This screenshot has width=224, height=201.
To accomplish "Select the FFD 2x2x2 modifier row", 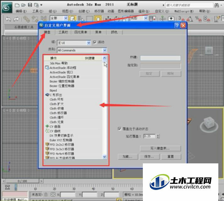I will [x=73, y=145].
